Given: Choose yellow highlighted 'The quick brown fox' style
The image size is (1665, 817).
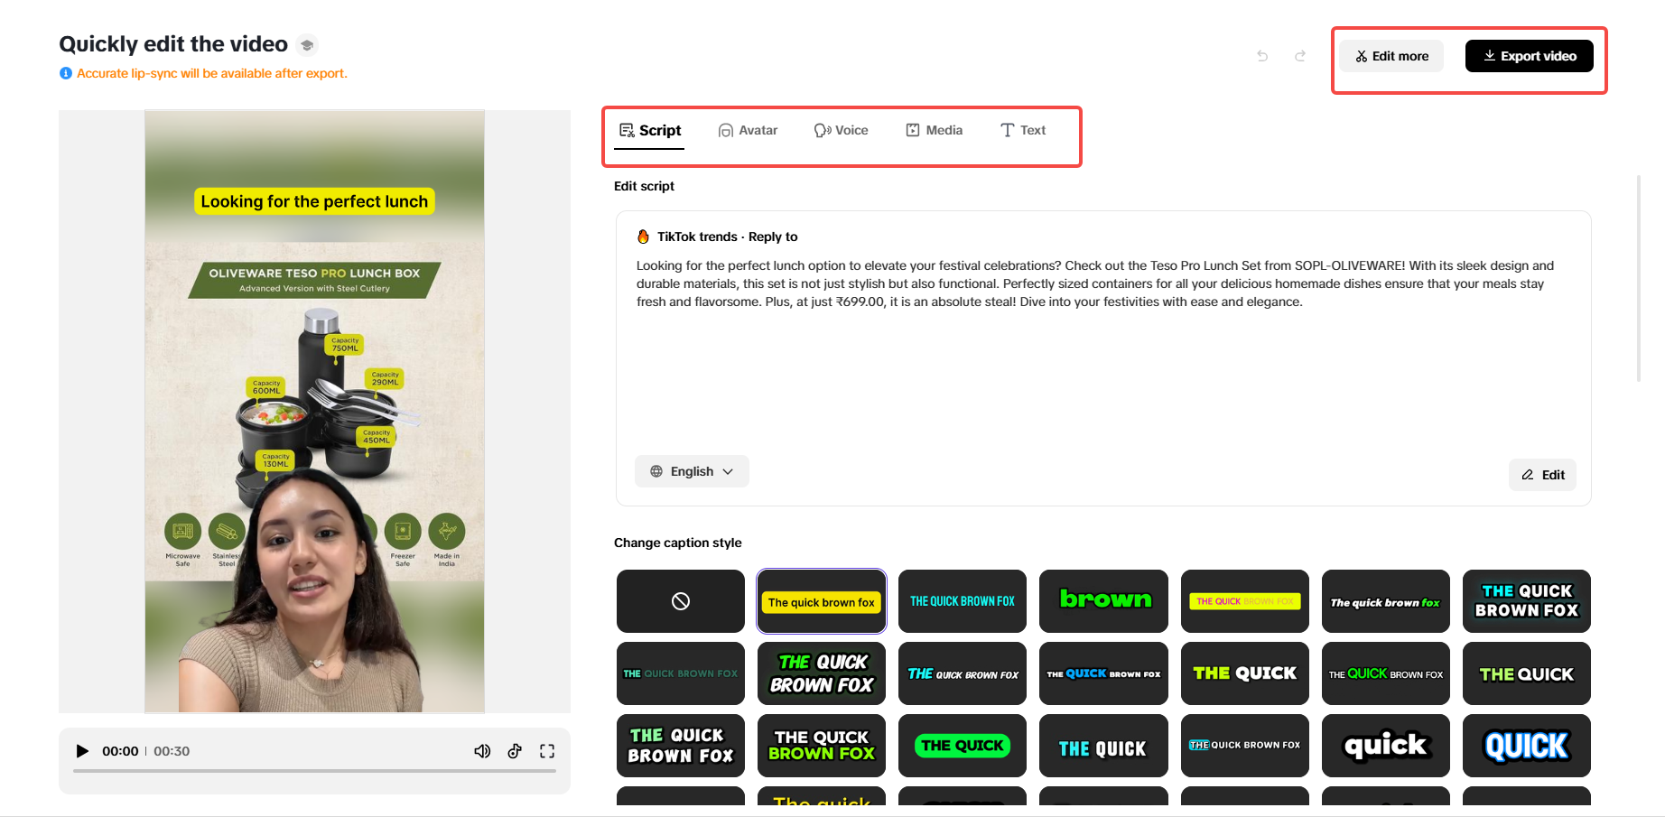Looking at the screenshot, I should click(x=822, y=601).
